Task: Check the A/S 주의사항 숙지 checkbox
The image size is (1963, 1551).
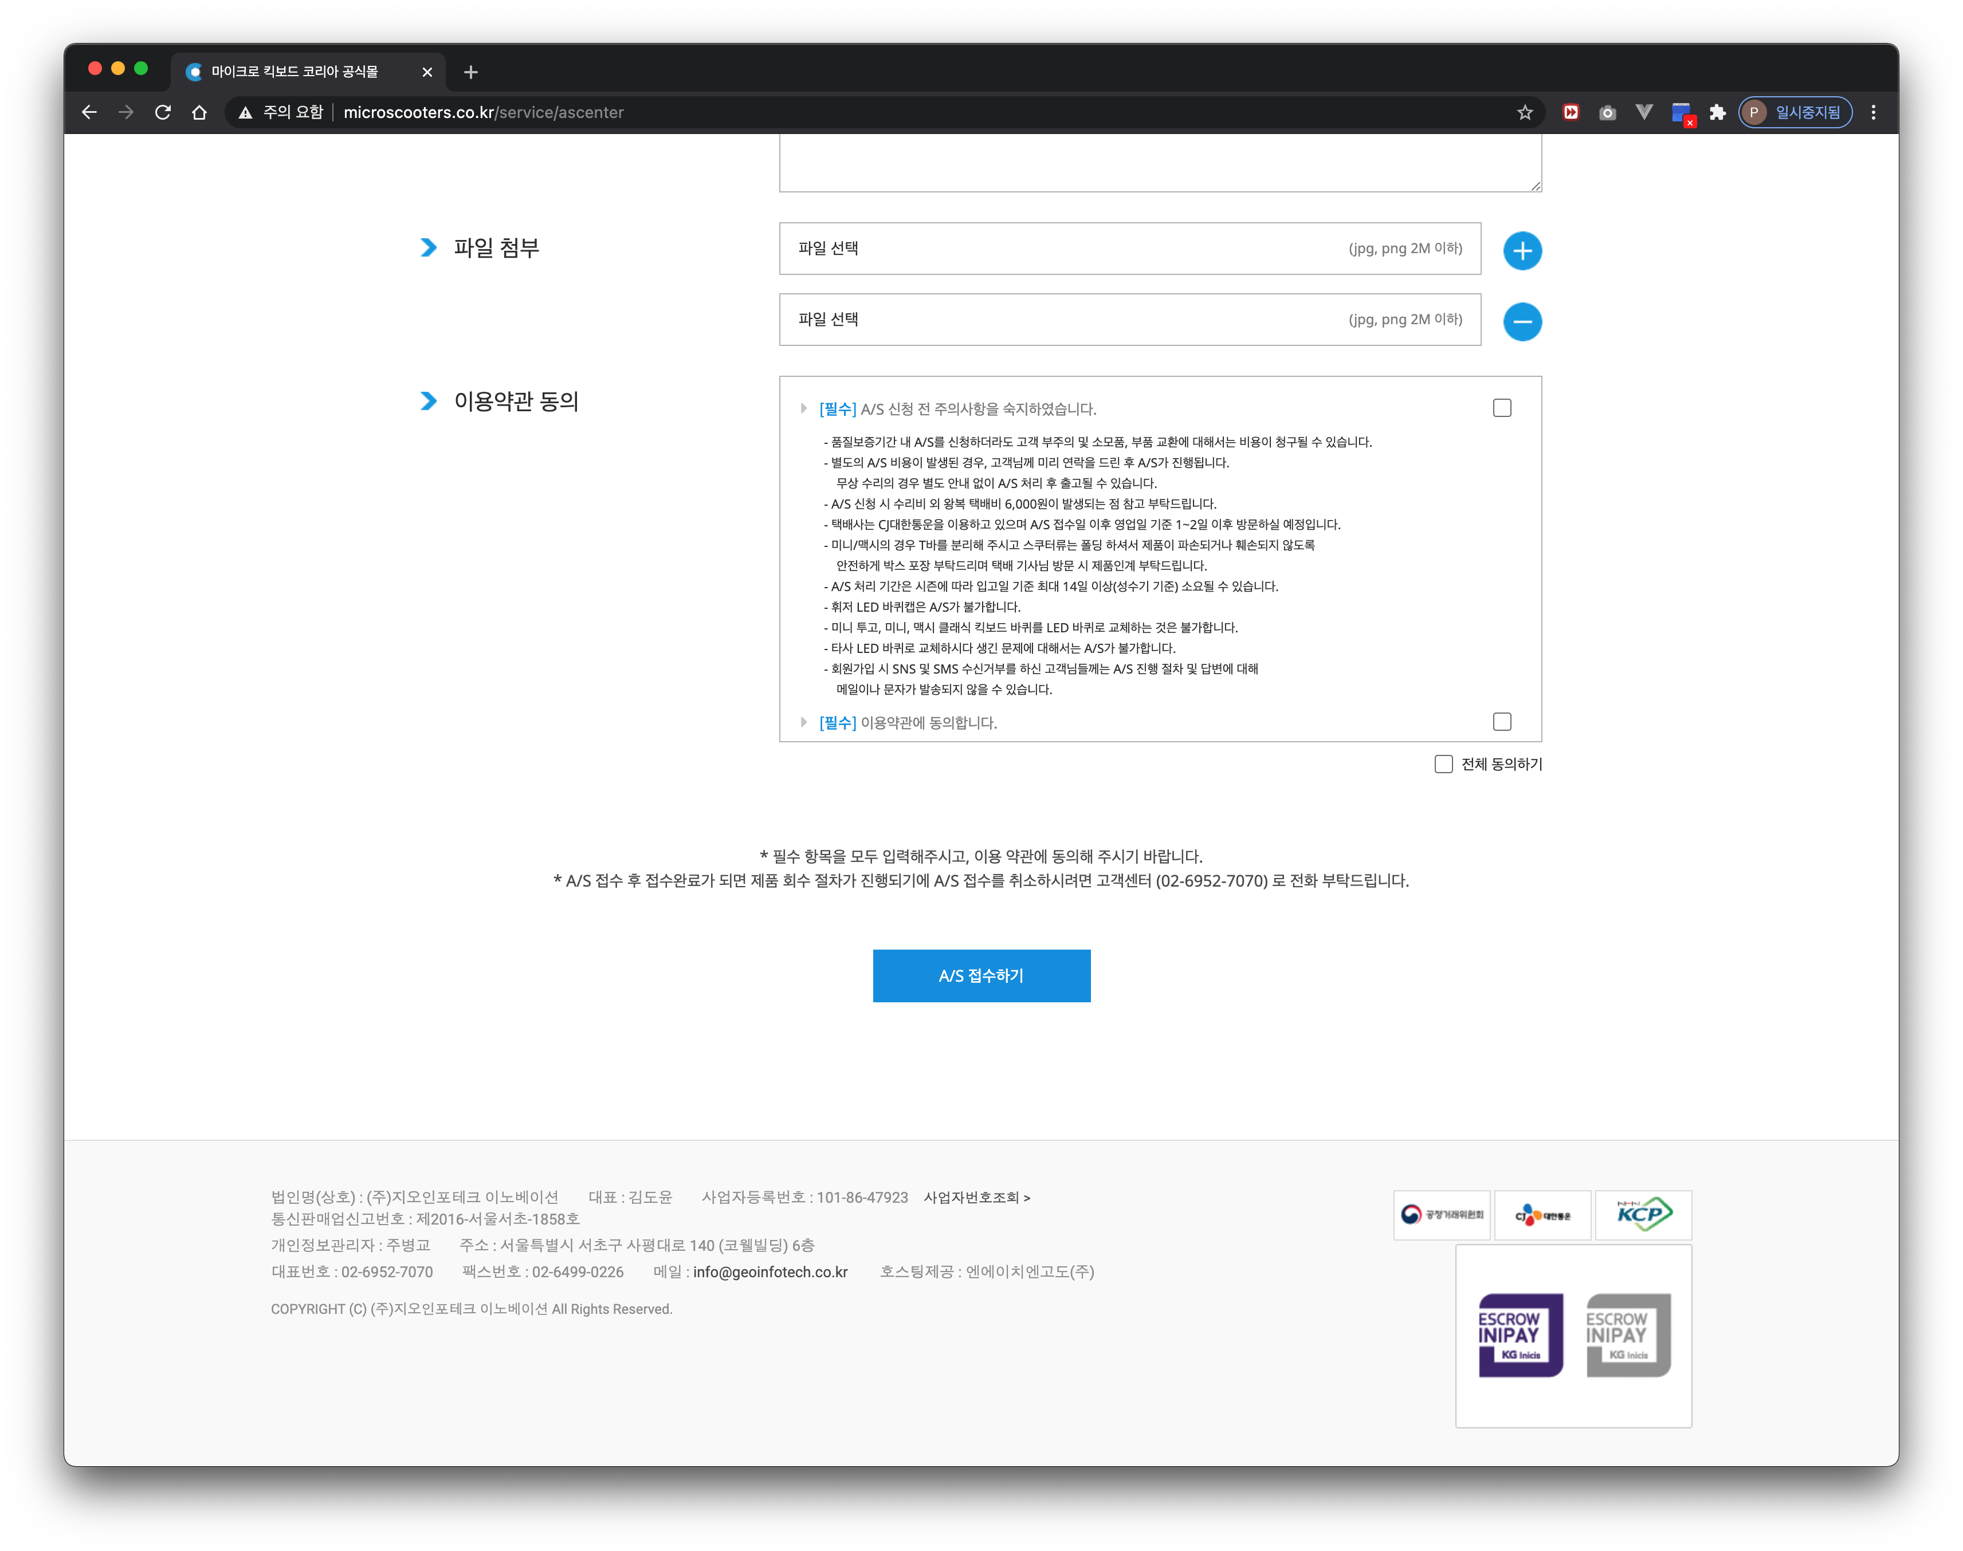Action: pos(1502,408)
